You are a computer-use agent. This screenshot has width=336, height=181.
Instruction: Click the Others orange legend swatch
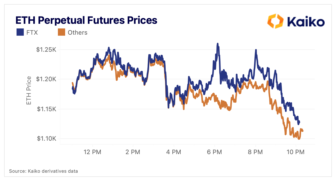tap(61, 32)
